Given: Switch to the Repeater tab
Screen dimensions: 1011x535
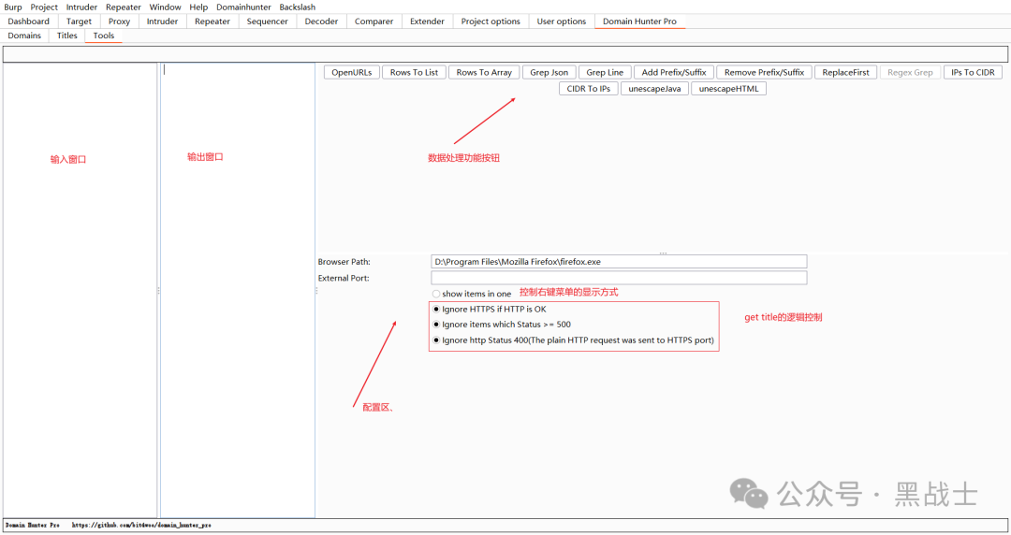Looking at the screenshot, I should (x=212, y=22).
